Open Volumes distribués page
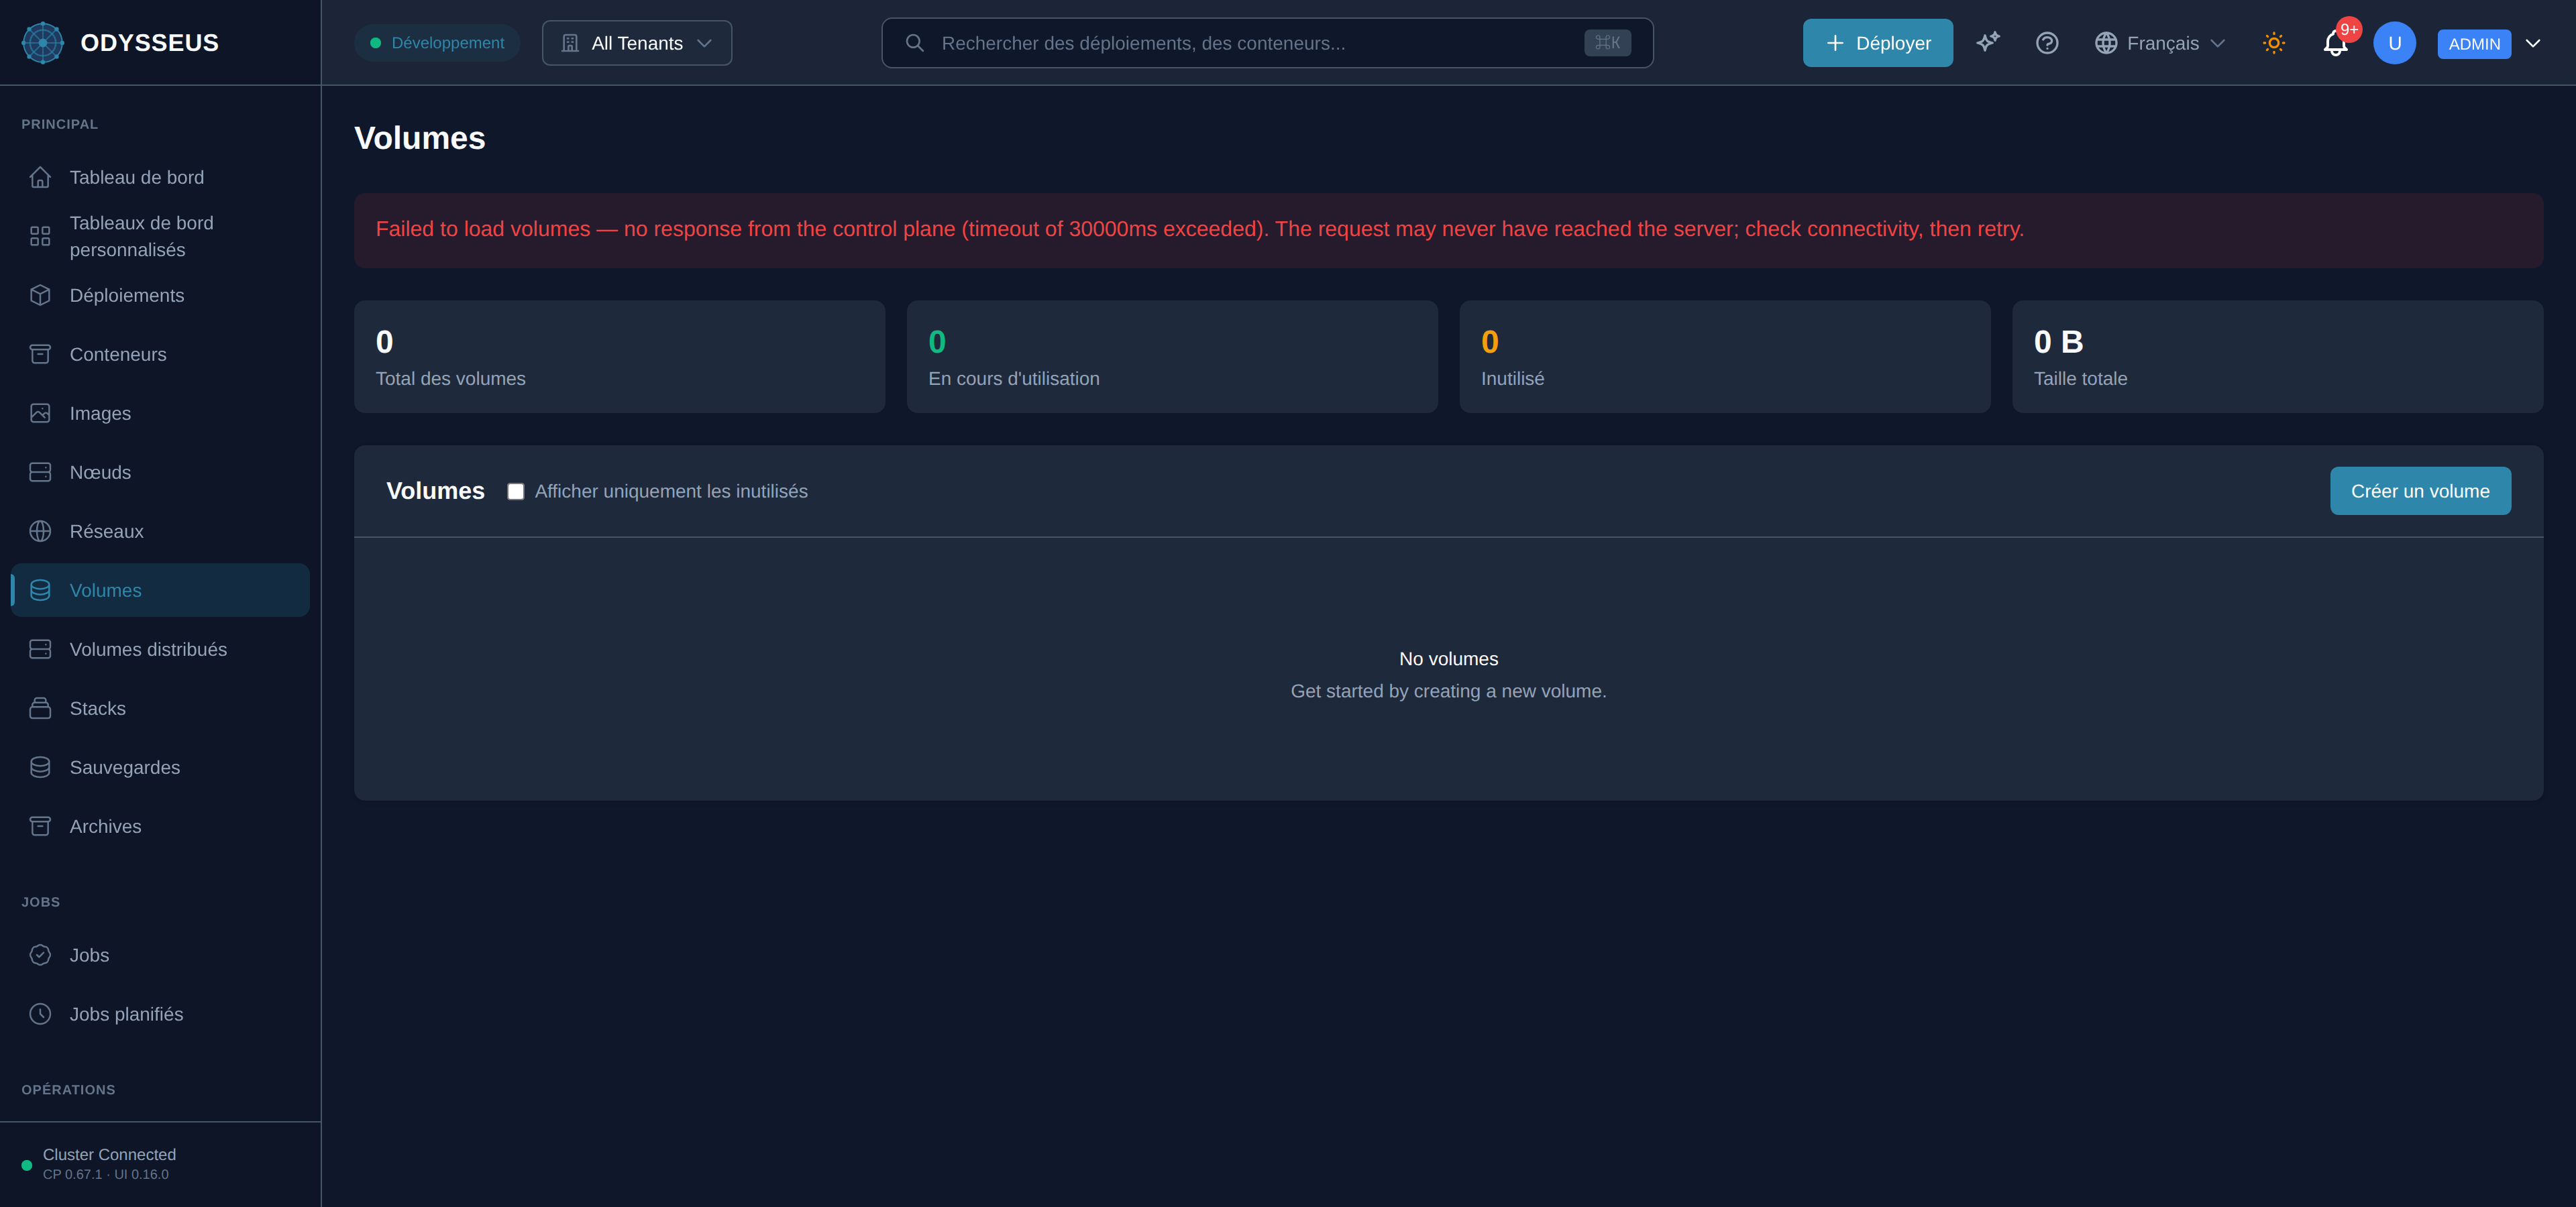The image size is (2576, 1207). coord(160,648)
